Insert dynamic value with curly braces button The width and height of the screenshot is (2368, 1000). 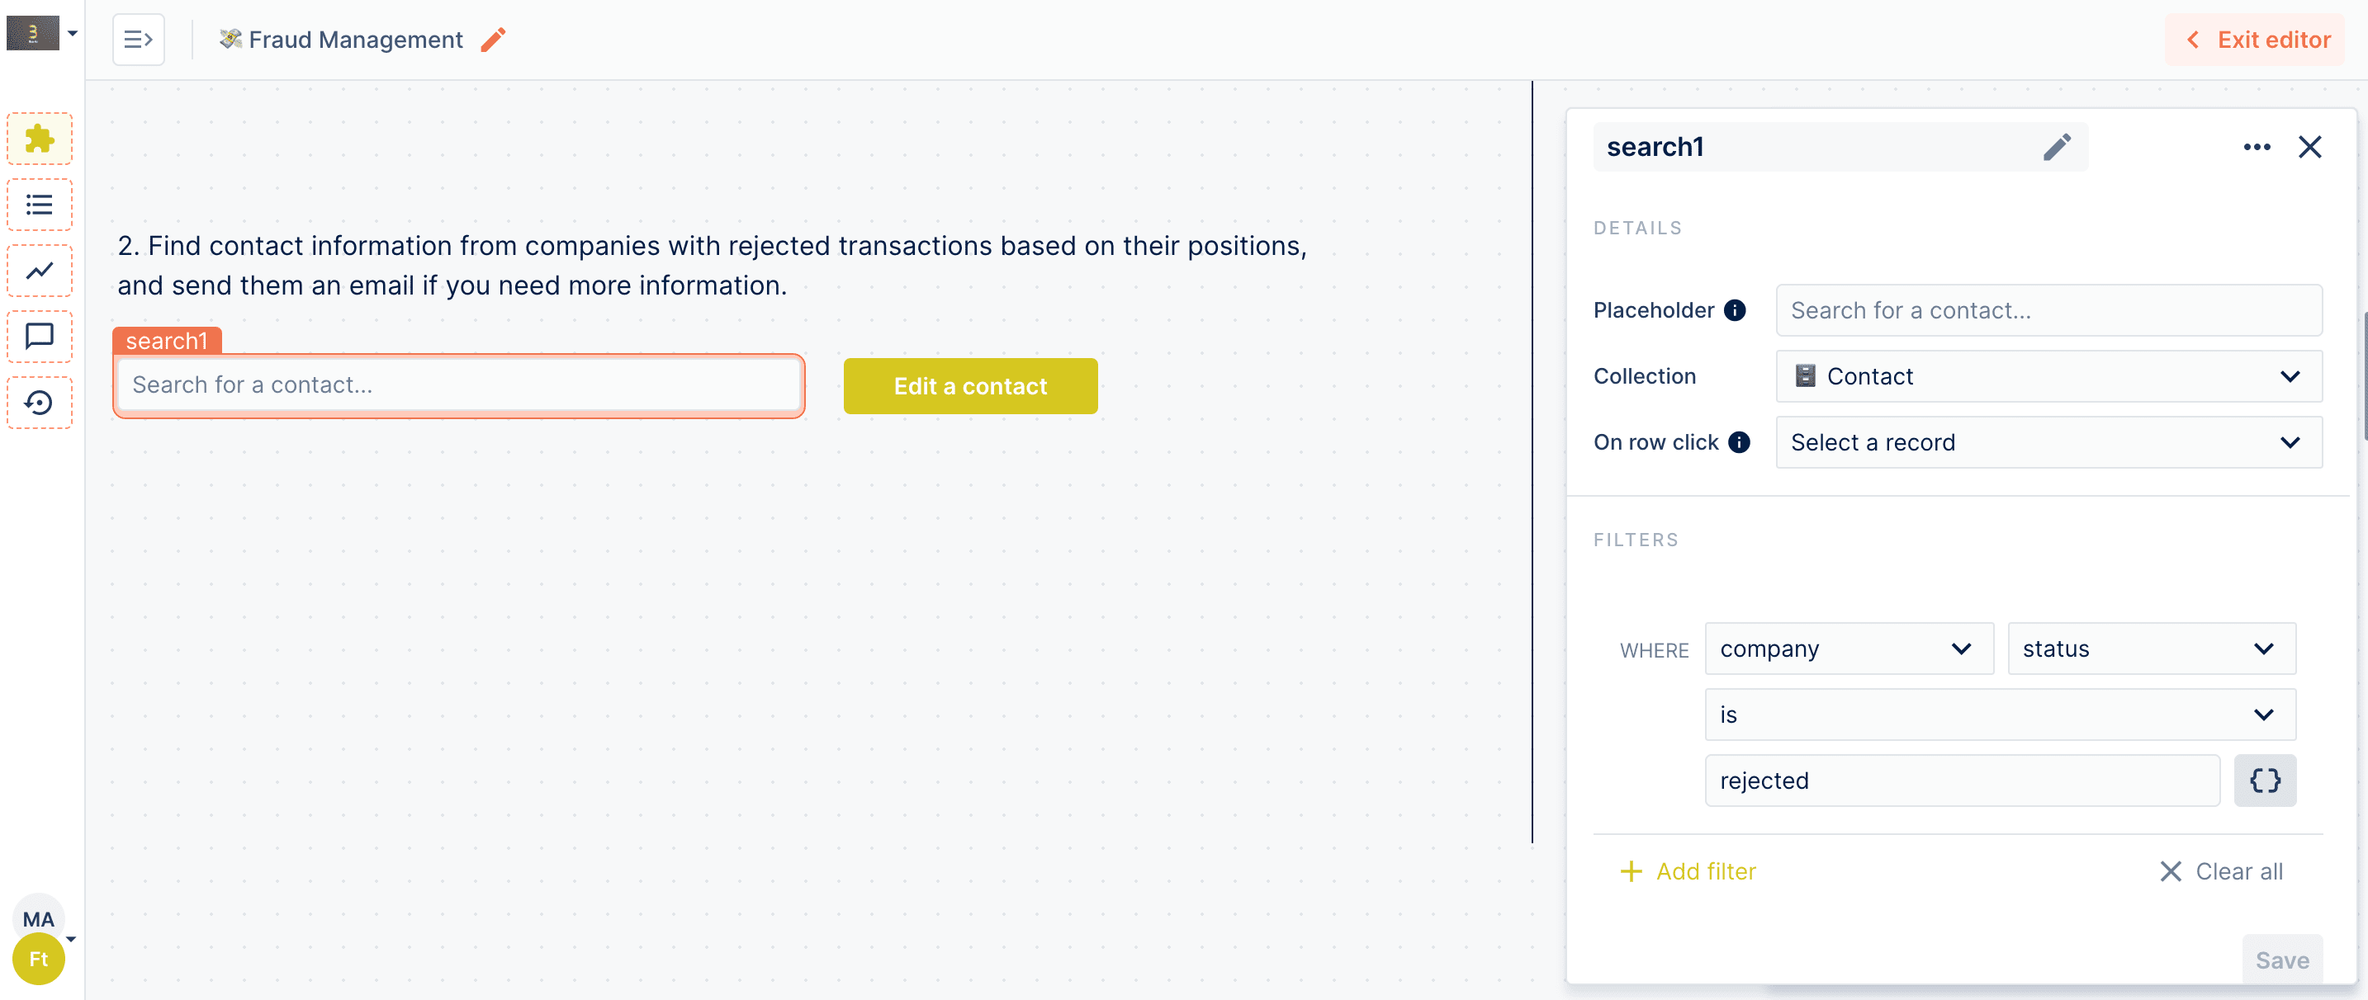2264,781
